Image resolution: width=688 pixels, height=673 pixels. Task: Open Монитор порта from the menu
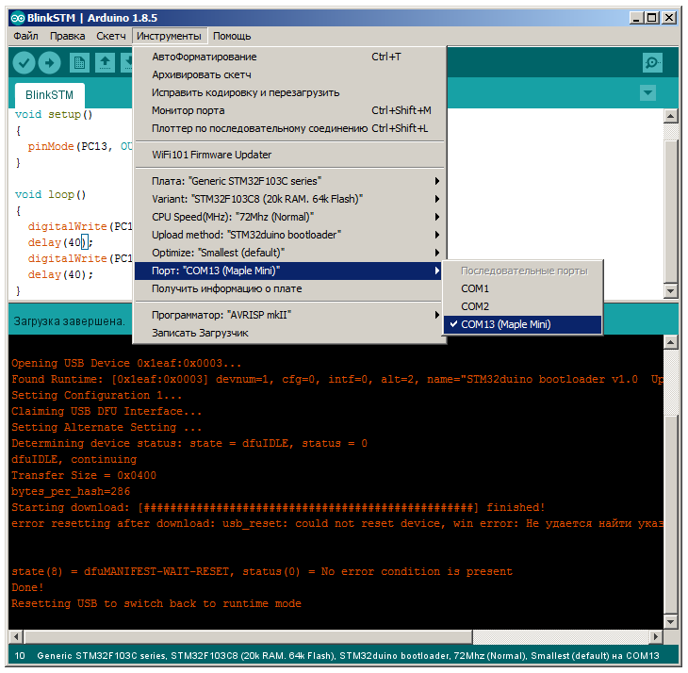(x=289, y=110)
